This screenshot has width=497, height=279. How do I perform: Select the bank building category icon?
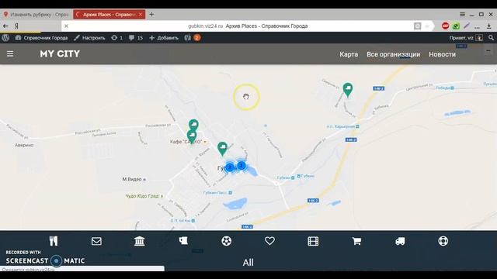tap(140, 241)
